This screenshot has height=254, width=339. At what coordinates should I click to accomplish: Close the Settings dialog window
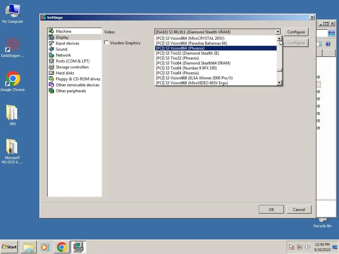[312, 18]
